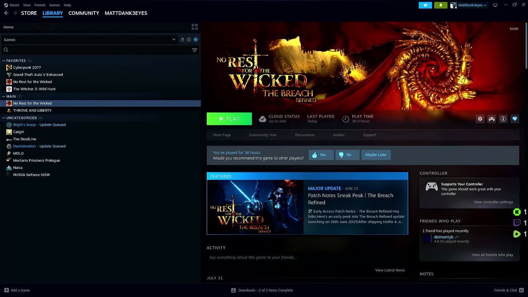This screenshot has height=297, width=528.
Task: Open the advanced filter icon beside search
Action: 195,50
